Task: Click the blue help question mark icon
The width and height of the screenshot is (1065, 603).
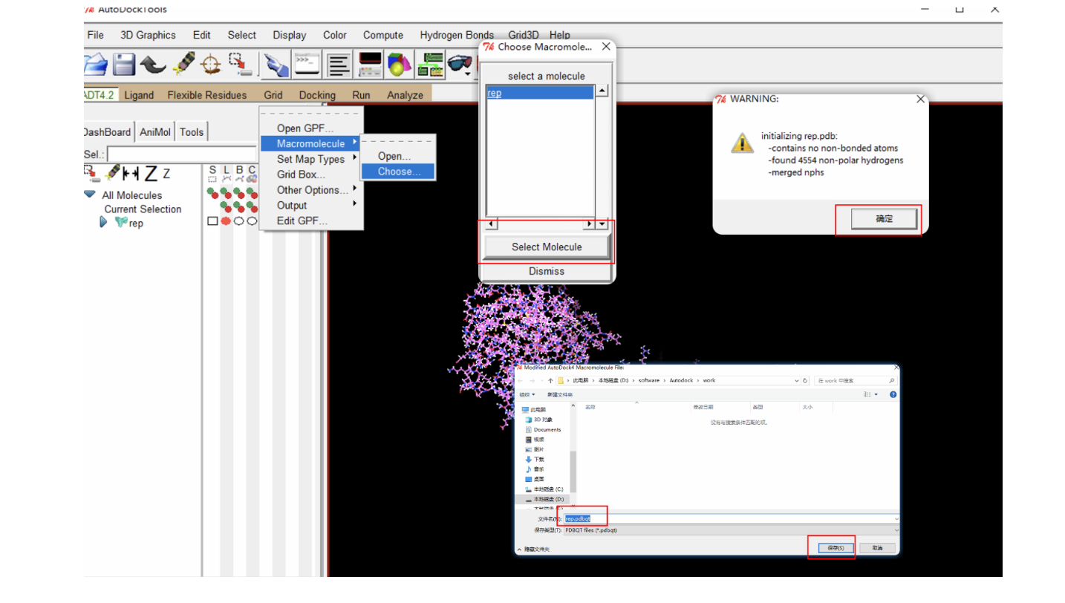Action: [893, 394]
